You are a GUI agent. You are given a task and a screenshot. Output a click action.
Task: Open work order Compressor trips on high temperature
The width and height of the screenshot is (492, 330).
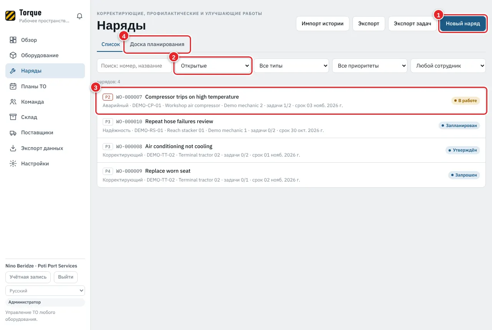(x=291, y=101)
